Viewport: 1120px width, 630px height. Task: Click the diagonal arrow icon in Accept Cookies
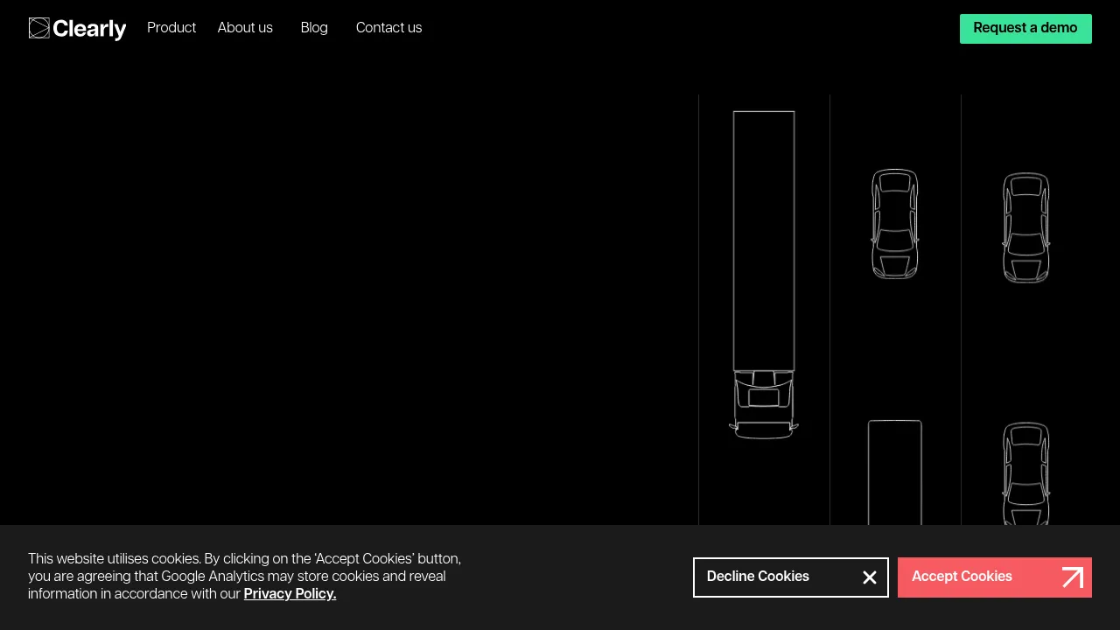pyautogui.click(x=1073, y=577)
